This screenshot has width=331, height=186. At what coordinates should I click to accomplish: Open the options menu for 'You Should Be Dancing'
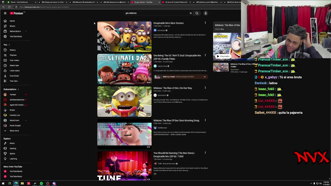pos(205,153)
